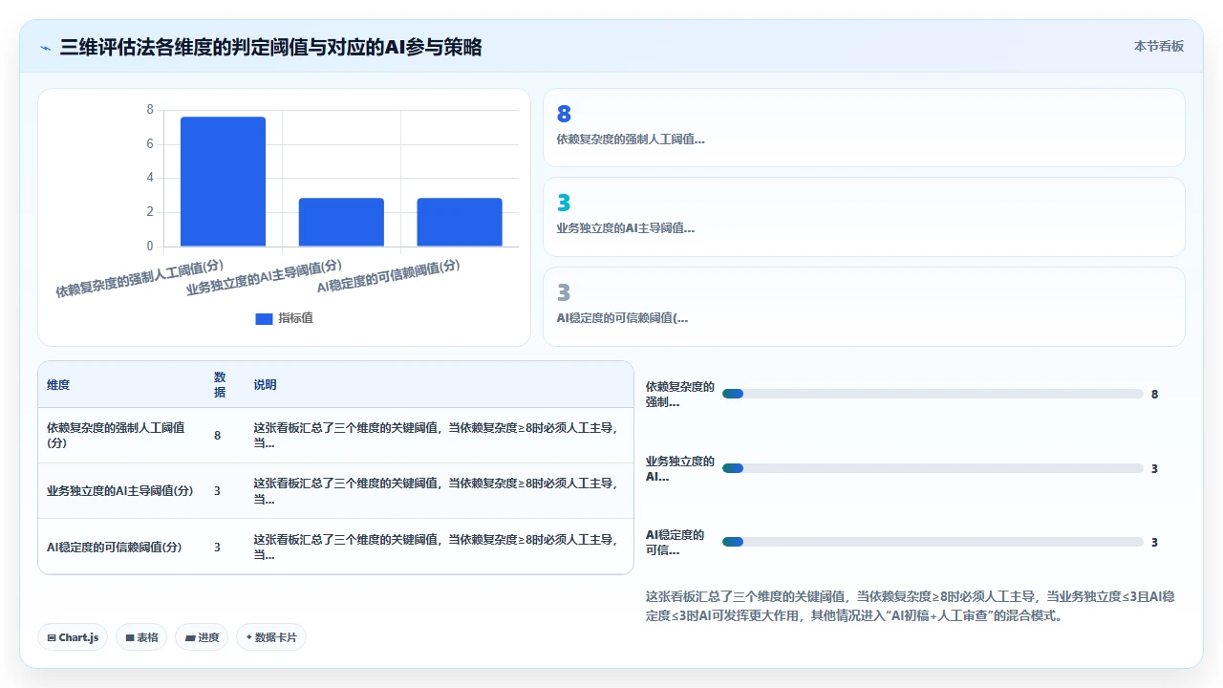Click the 维度 column header

[58, 385]
